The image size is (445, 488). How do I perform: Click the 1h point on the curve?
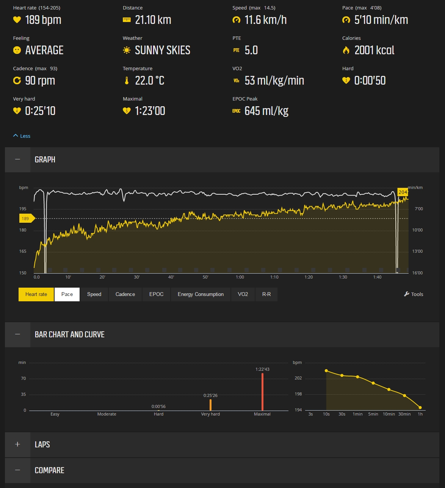(420, 408)
